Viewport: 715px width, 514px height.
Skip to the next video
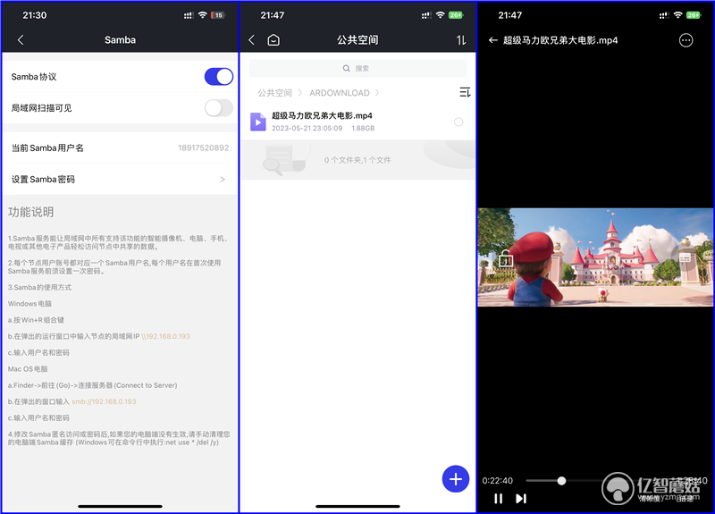pyautogui.click(x=521, y=499)
